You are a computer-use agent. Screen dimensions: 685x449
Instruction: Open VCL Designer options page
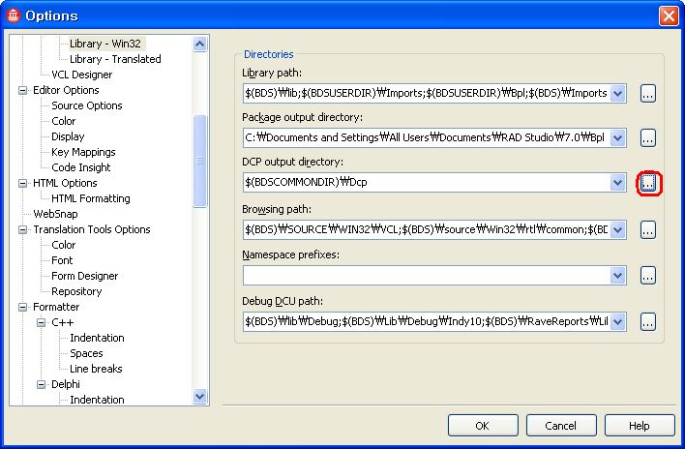(81, 75)
